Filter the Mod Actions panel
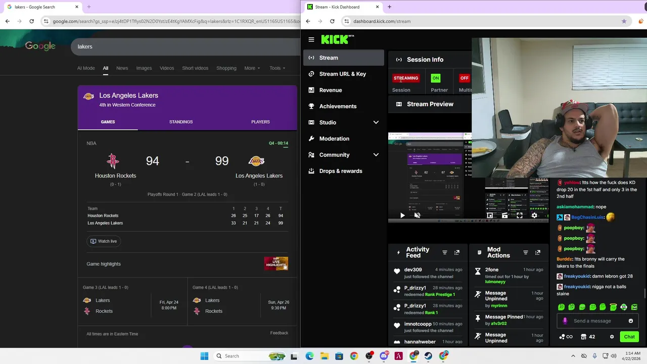Viewport: 647px width, 364px height. [x=526, y=252]
